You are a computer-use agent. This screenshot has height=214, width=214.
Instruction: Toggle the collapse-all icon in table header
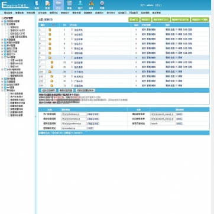coord(53,25)
